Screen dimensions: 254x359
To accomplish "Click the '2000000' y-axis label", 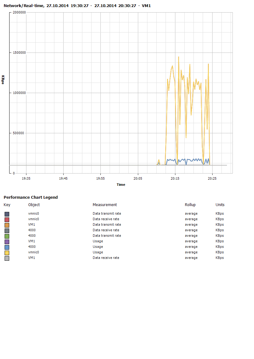I will pyautogui.click(x=19, y=12).
